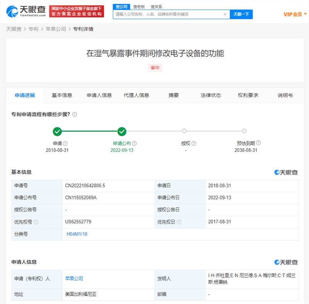This screenshot has height=304, width=309.
Task: Click the patent title heading
Action: [x=155, y=53]
